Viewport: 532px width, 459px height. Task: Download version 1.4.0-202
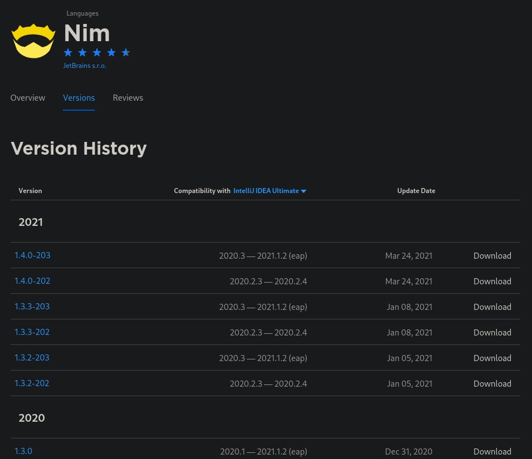(x=492, y=281)
